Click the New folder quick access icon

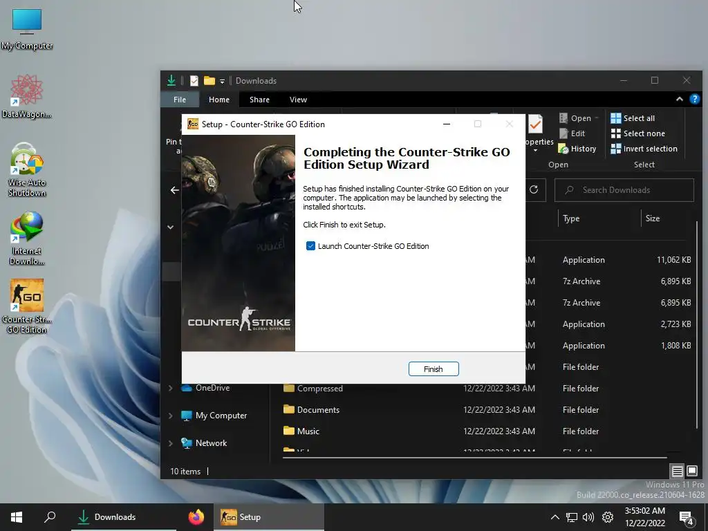209,81
